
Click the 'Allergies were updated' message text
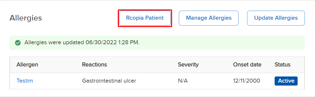tap(54, 43)
